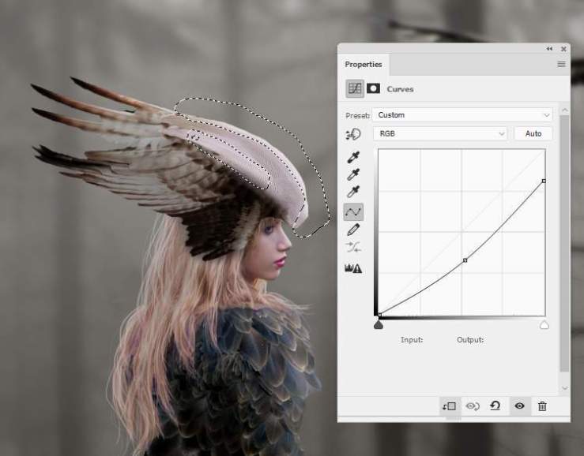Clip adjustment to layer below

click(449, 406)
